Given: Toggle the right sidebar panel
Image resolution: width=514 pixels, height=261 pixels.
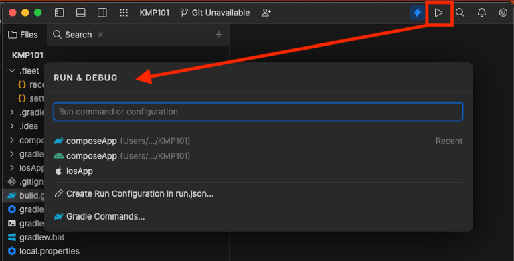Looking at the screenshot, I should 102,13.
